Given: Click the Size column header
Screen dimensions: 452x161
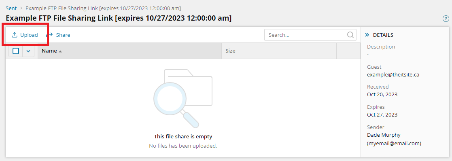Looking at the screenshot, I should click(230, 51).
